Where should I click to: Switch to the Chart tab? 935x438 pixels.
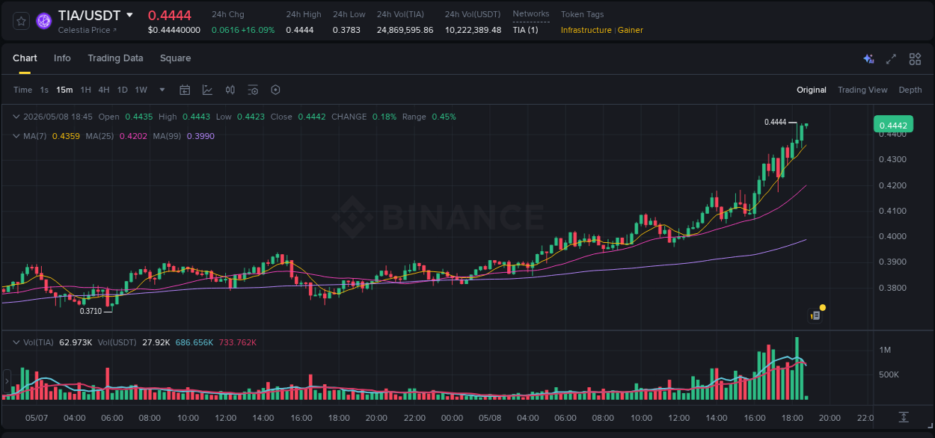click(x=25, y=58)
